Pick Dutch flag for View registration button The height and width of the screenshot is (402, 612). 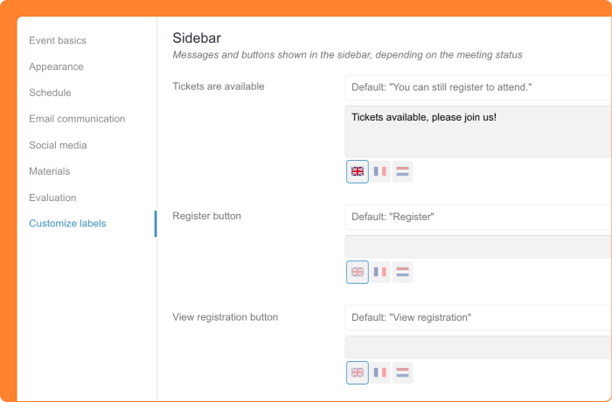tap(403, 372)
